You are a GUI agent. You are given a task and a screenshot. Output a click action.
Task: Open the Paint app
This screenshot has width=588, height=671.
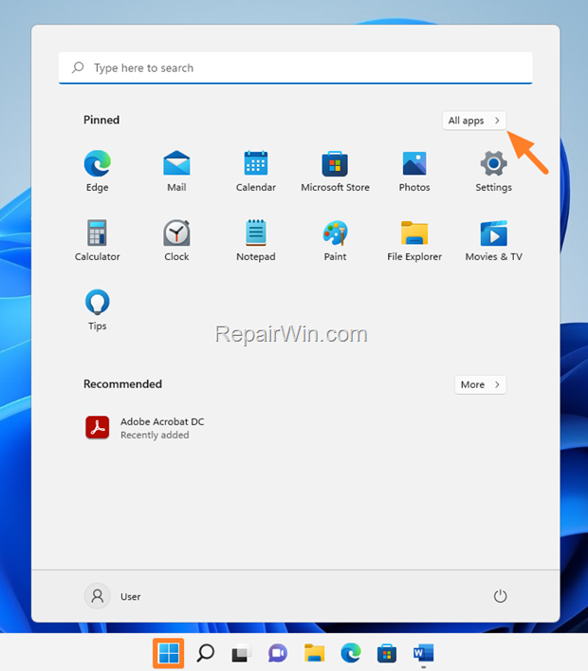[x=335, y=240]
